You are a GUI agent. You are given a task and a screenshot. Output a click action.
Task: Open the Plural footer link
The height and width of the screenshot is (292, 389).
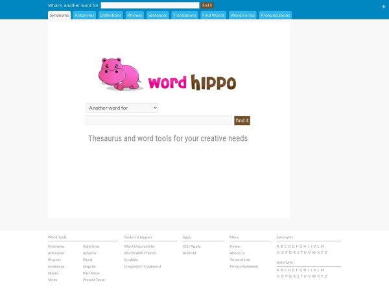88,260
